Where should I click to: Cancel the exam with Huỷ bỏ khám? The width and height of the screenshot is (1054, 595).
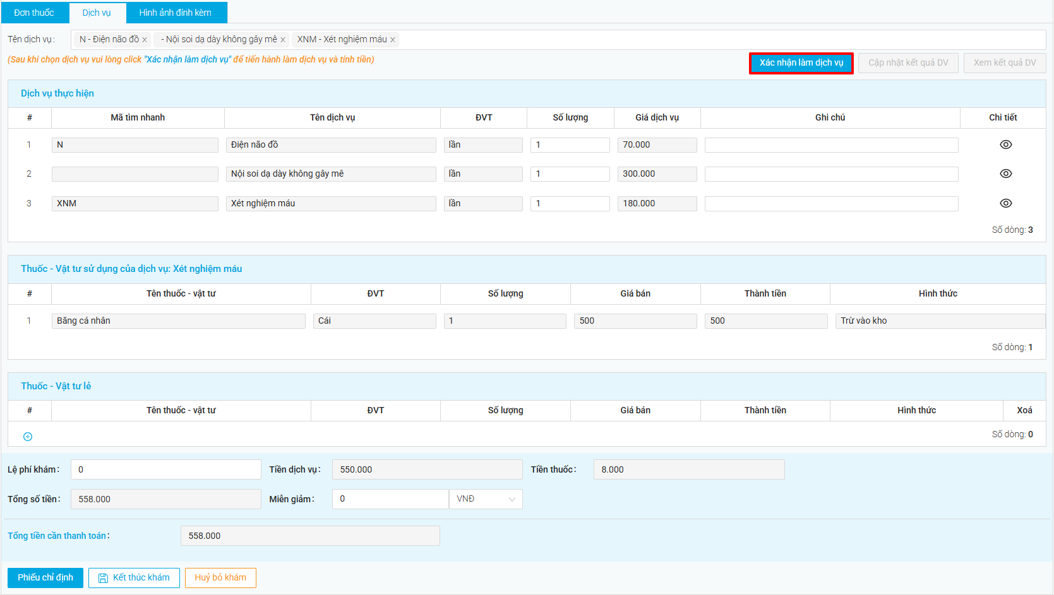tap(220, 578)
